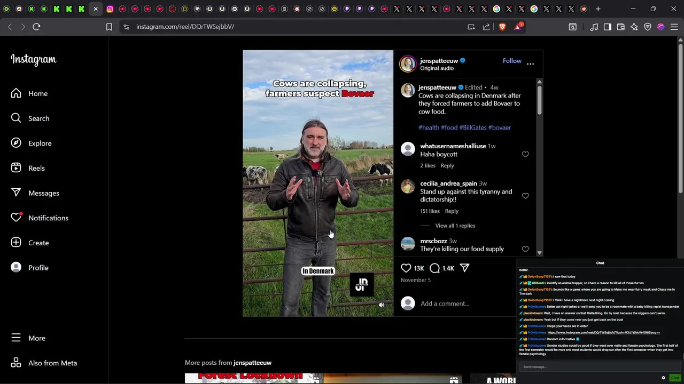Click the green Chat send button
Image resolution: width=684 pixels, height=384 pixels.
click(675, 378)
